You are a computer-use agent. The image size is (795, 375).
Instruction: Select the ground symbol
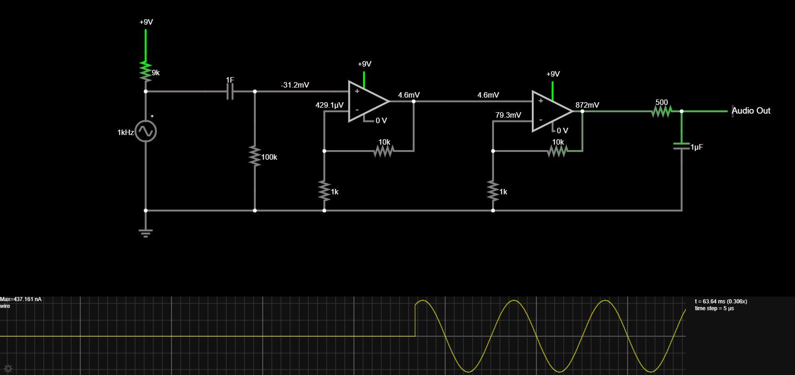145,233
